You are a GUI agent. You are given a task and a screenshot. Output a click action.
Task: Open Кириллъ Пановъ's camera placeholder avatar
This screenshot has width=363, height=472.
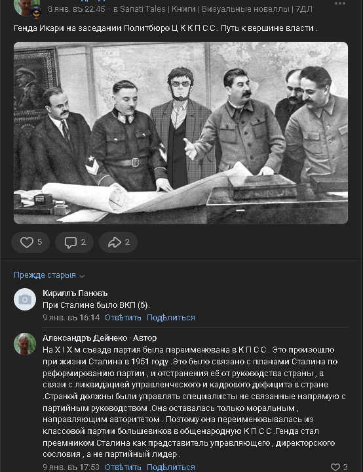[x=25, y=299]
